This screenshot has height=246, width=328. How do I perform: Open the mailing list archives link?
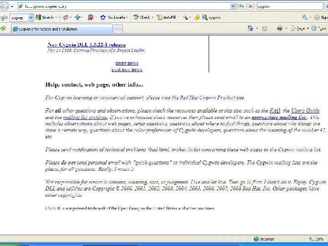pyautogui.click(x=85, y=117)
